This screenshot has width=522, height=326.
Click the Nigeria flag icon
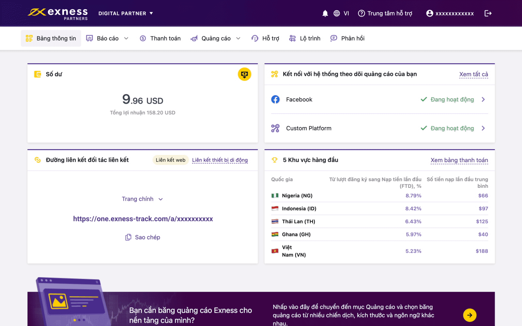tap(275, 196)
